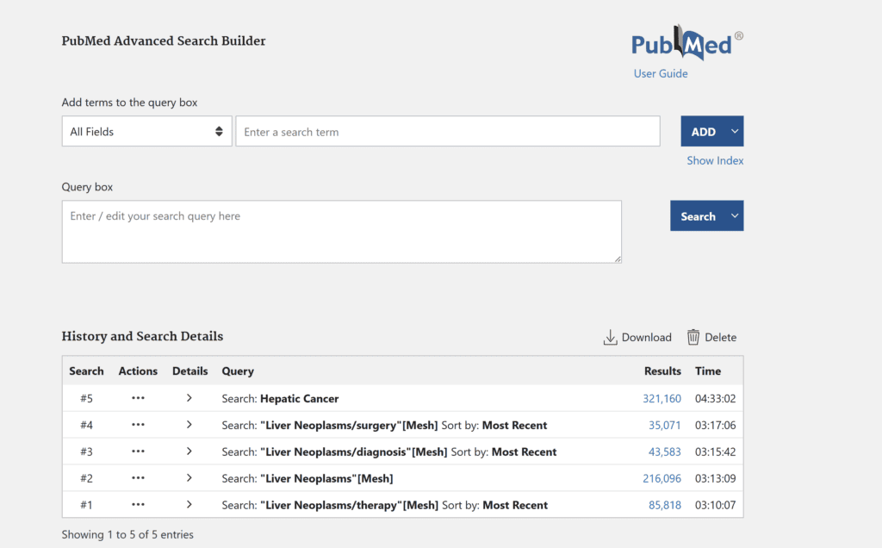
Task: Open 35,071 results link
Action: click(x=664, y=425)
